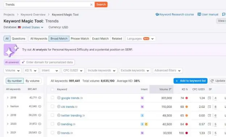Click the domain personalized data input
Image resolution: width=226 pixels, height=137 pixels.
tap(47, 62)
